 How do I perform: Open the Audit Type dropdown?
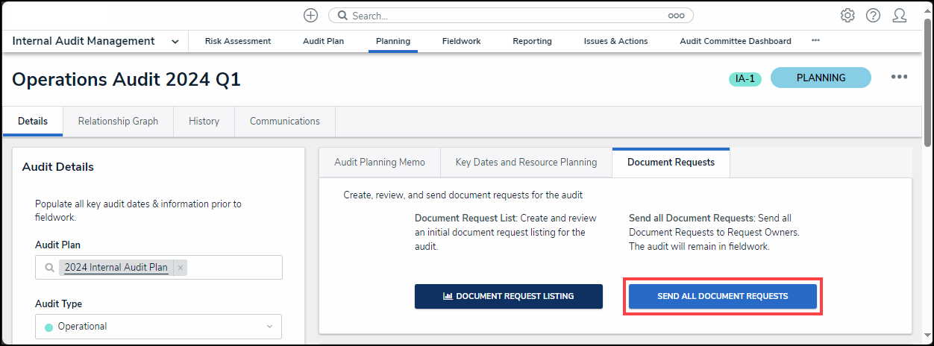point(158,327)
